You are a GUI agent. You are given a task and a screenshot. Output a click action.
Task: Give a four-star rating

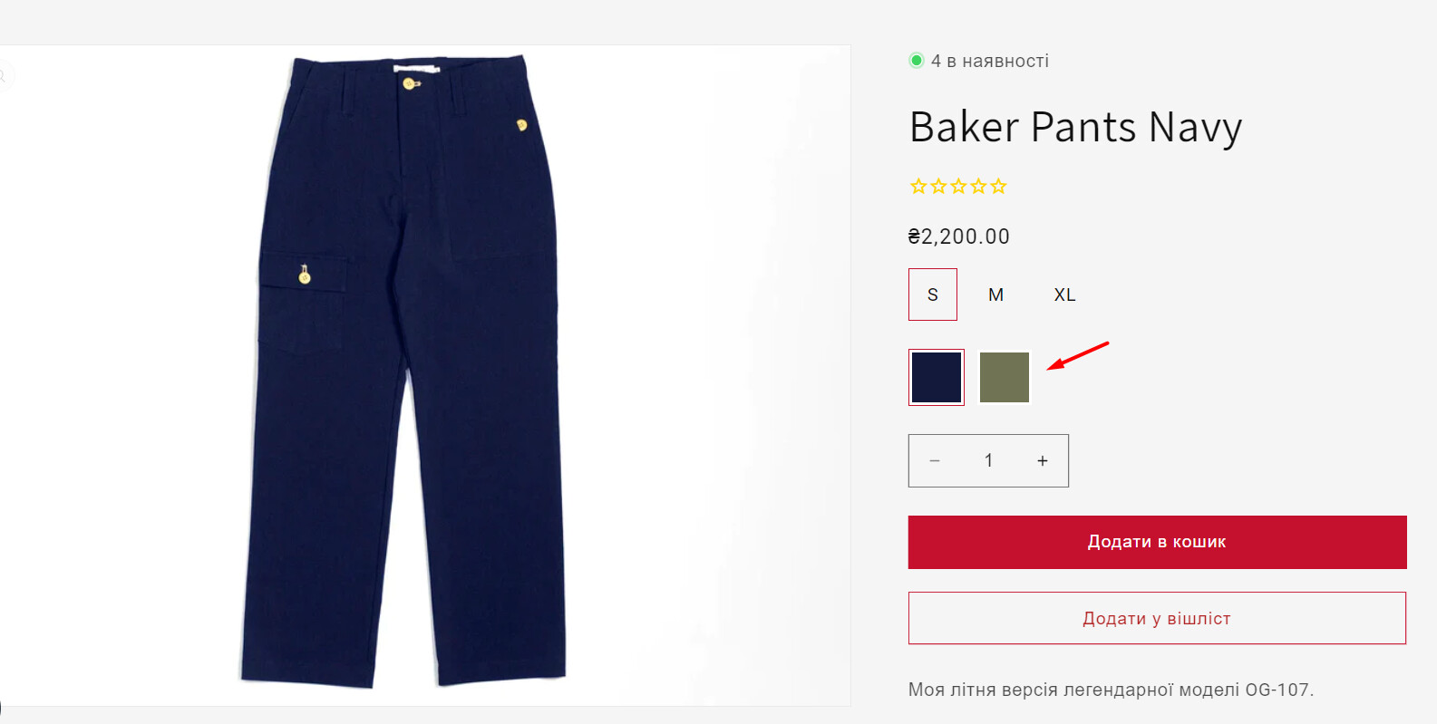(978, 187)
